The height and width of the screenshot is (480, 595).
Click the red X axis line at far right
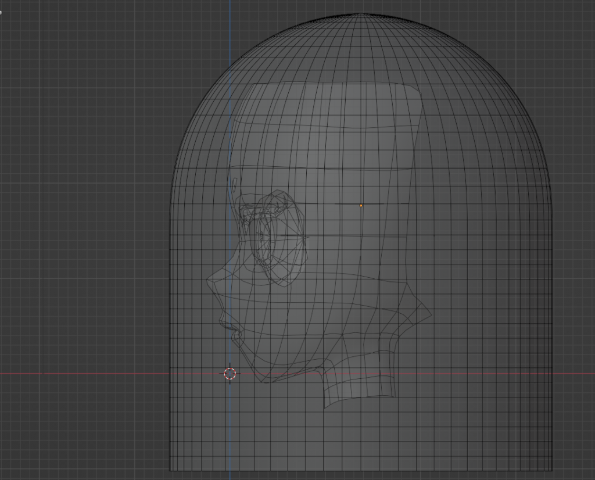click(x=575, y=374)
